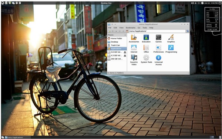The height and width of the screenshot is (139, 222).
Task: Click the power icon in the top panel
Action: click(220, 3)
